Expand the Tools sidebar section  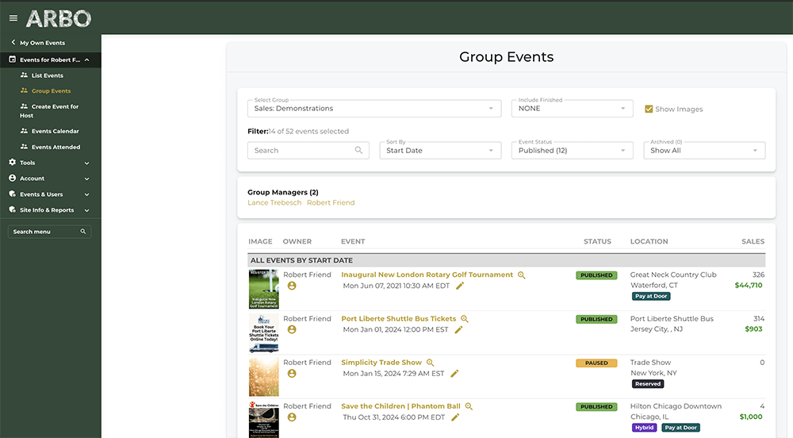click(50, 163)
